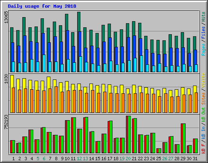Click the kB F legend label

[x=203, y=149]
